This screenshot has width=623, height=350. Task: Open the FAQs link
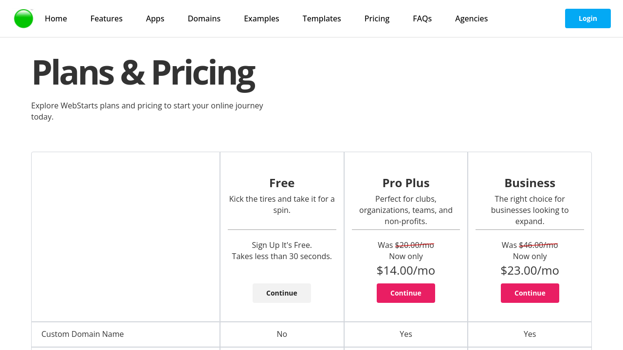click(x=422, y=18)
